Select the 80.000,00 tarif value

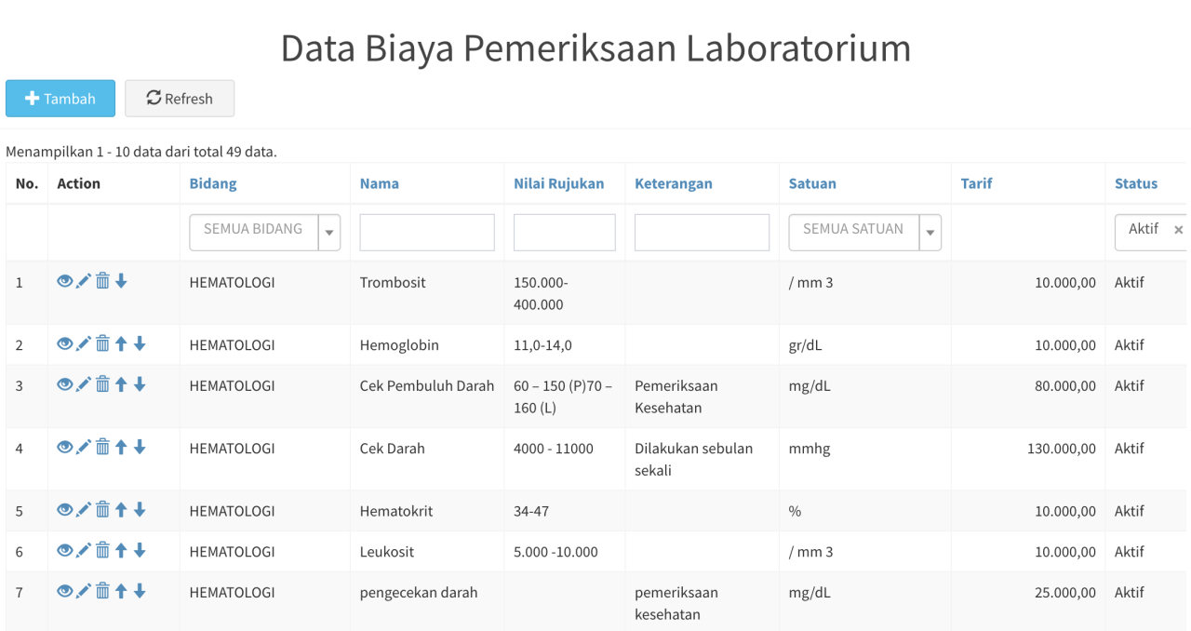click(x=1065, y=384)
